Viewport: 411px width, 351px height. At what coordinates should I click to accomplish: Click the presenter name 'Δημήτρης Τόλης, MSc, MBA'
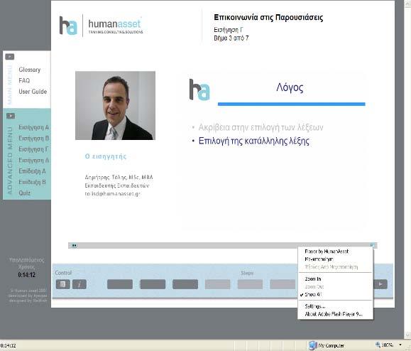119,178
